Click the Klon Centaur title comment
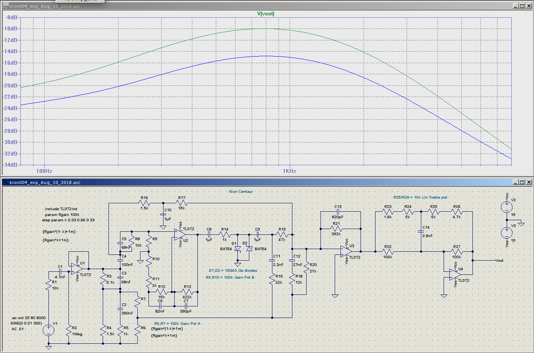The width and height of the screenshot is (534, 353). tap(241, 192)
